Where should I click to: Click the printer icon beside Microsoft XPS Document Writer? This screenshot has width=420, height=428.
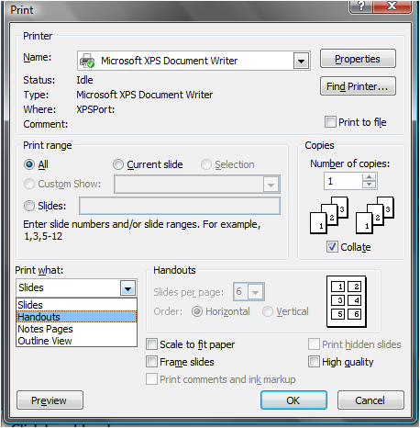87,61
